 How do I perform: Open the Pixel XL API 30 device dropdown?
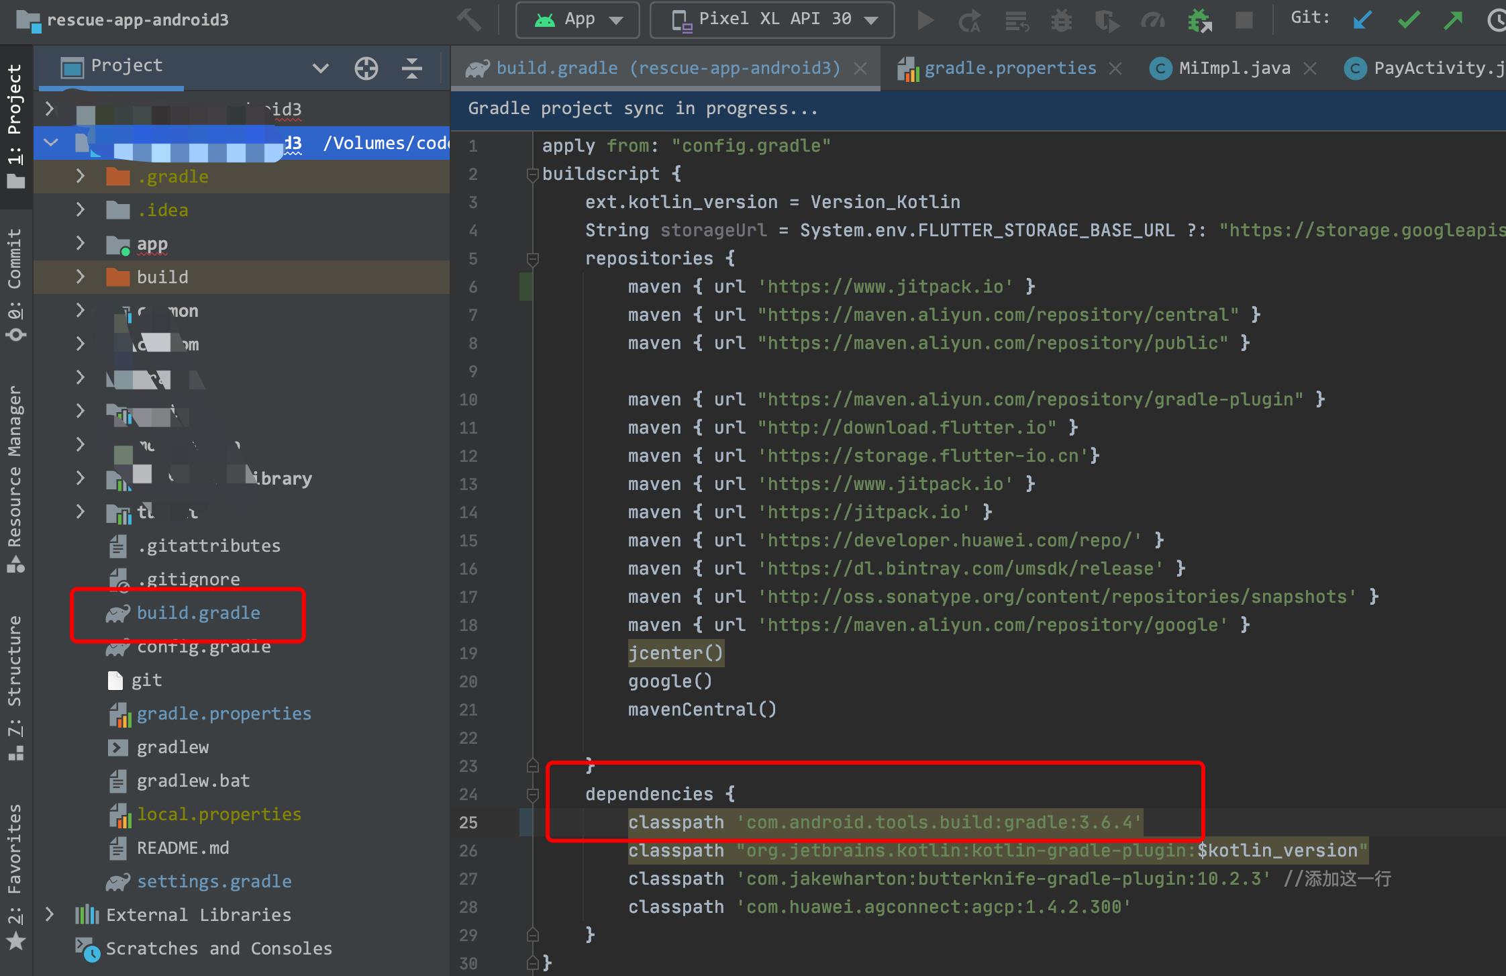coord(772,20)
